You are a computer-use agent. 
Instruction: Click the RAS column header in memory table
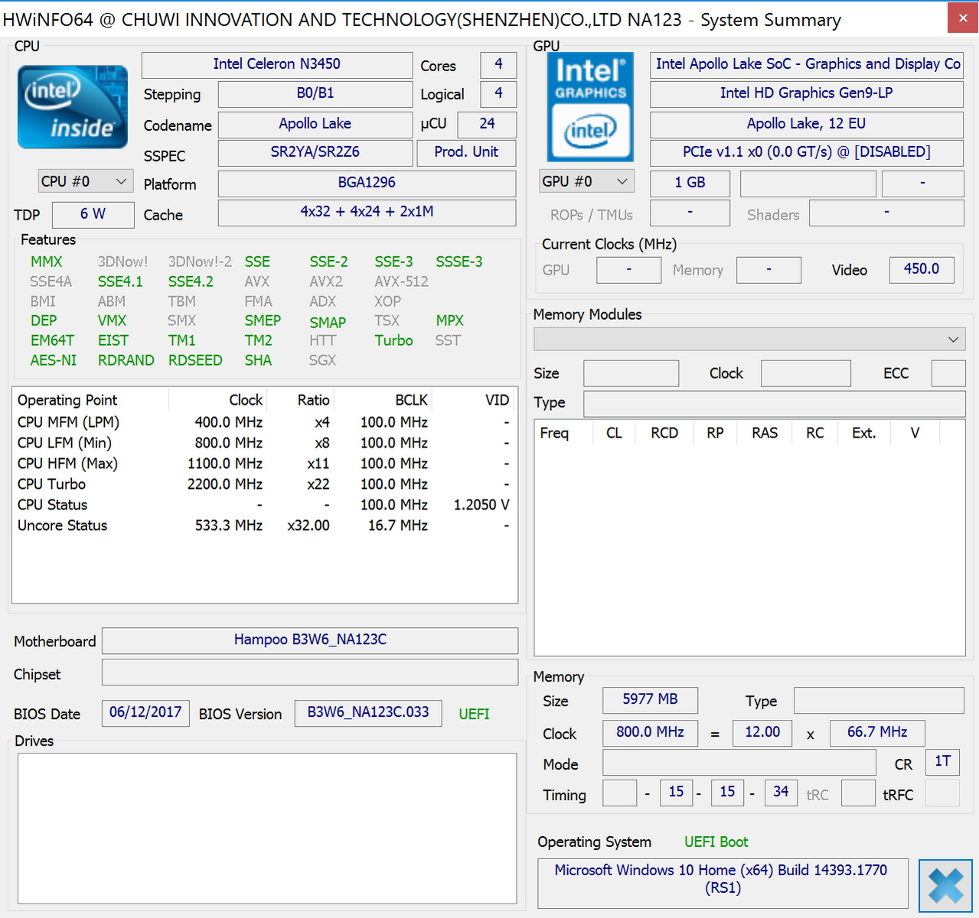point(765,433)
